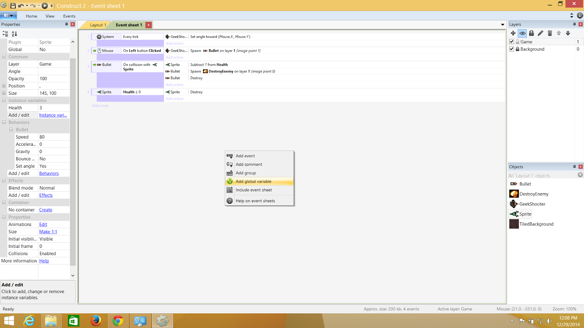Run the layout with the Play icon
584x328 pixels.
coord(45,5)
